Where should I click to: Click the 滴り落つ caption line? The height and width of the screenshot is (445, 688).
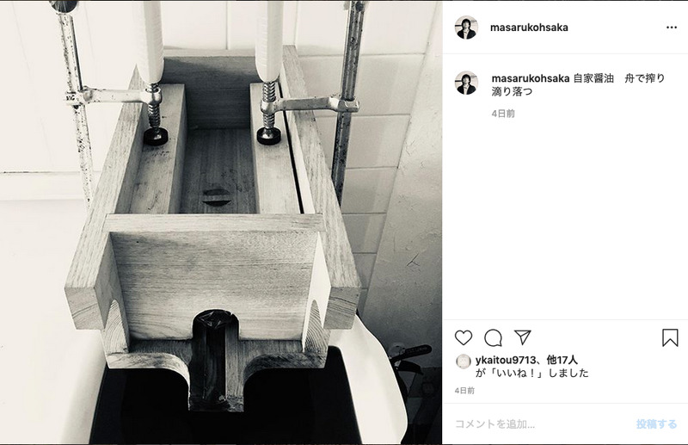click(512, 91)
